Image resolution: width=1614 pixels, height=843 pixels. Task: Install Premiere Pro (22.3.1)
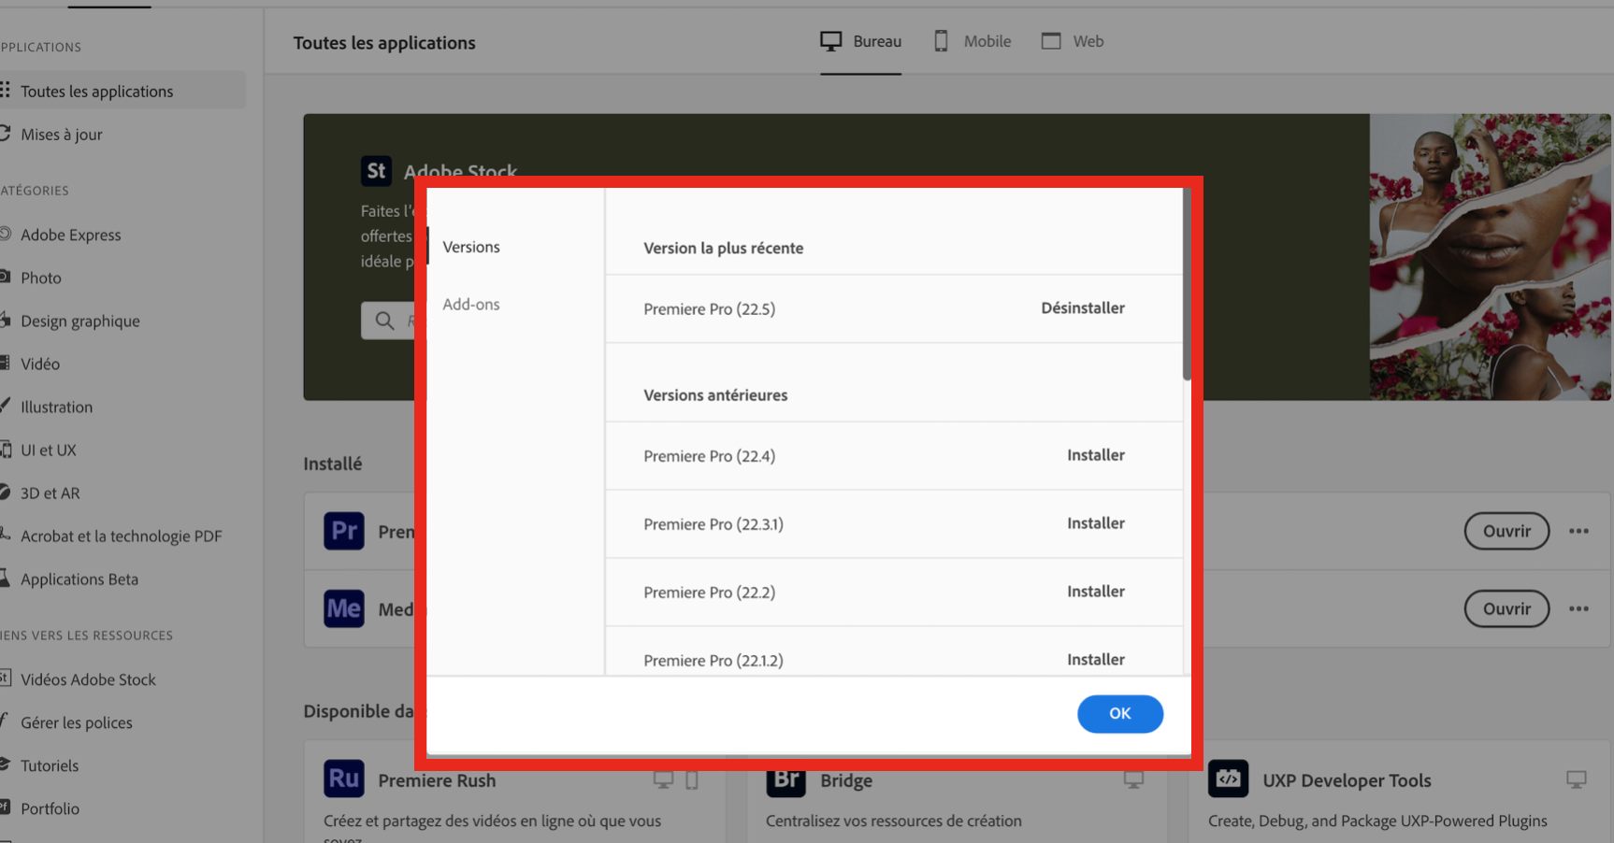pos(1095,523)
